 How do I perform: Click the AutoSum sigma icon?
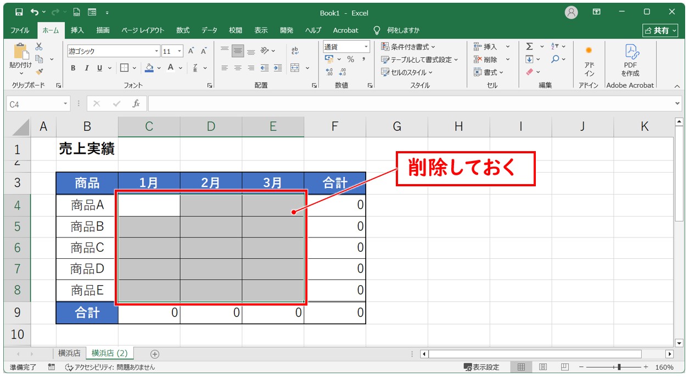(529, 47)
